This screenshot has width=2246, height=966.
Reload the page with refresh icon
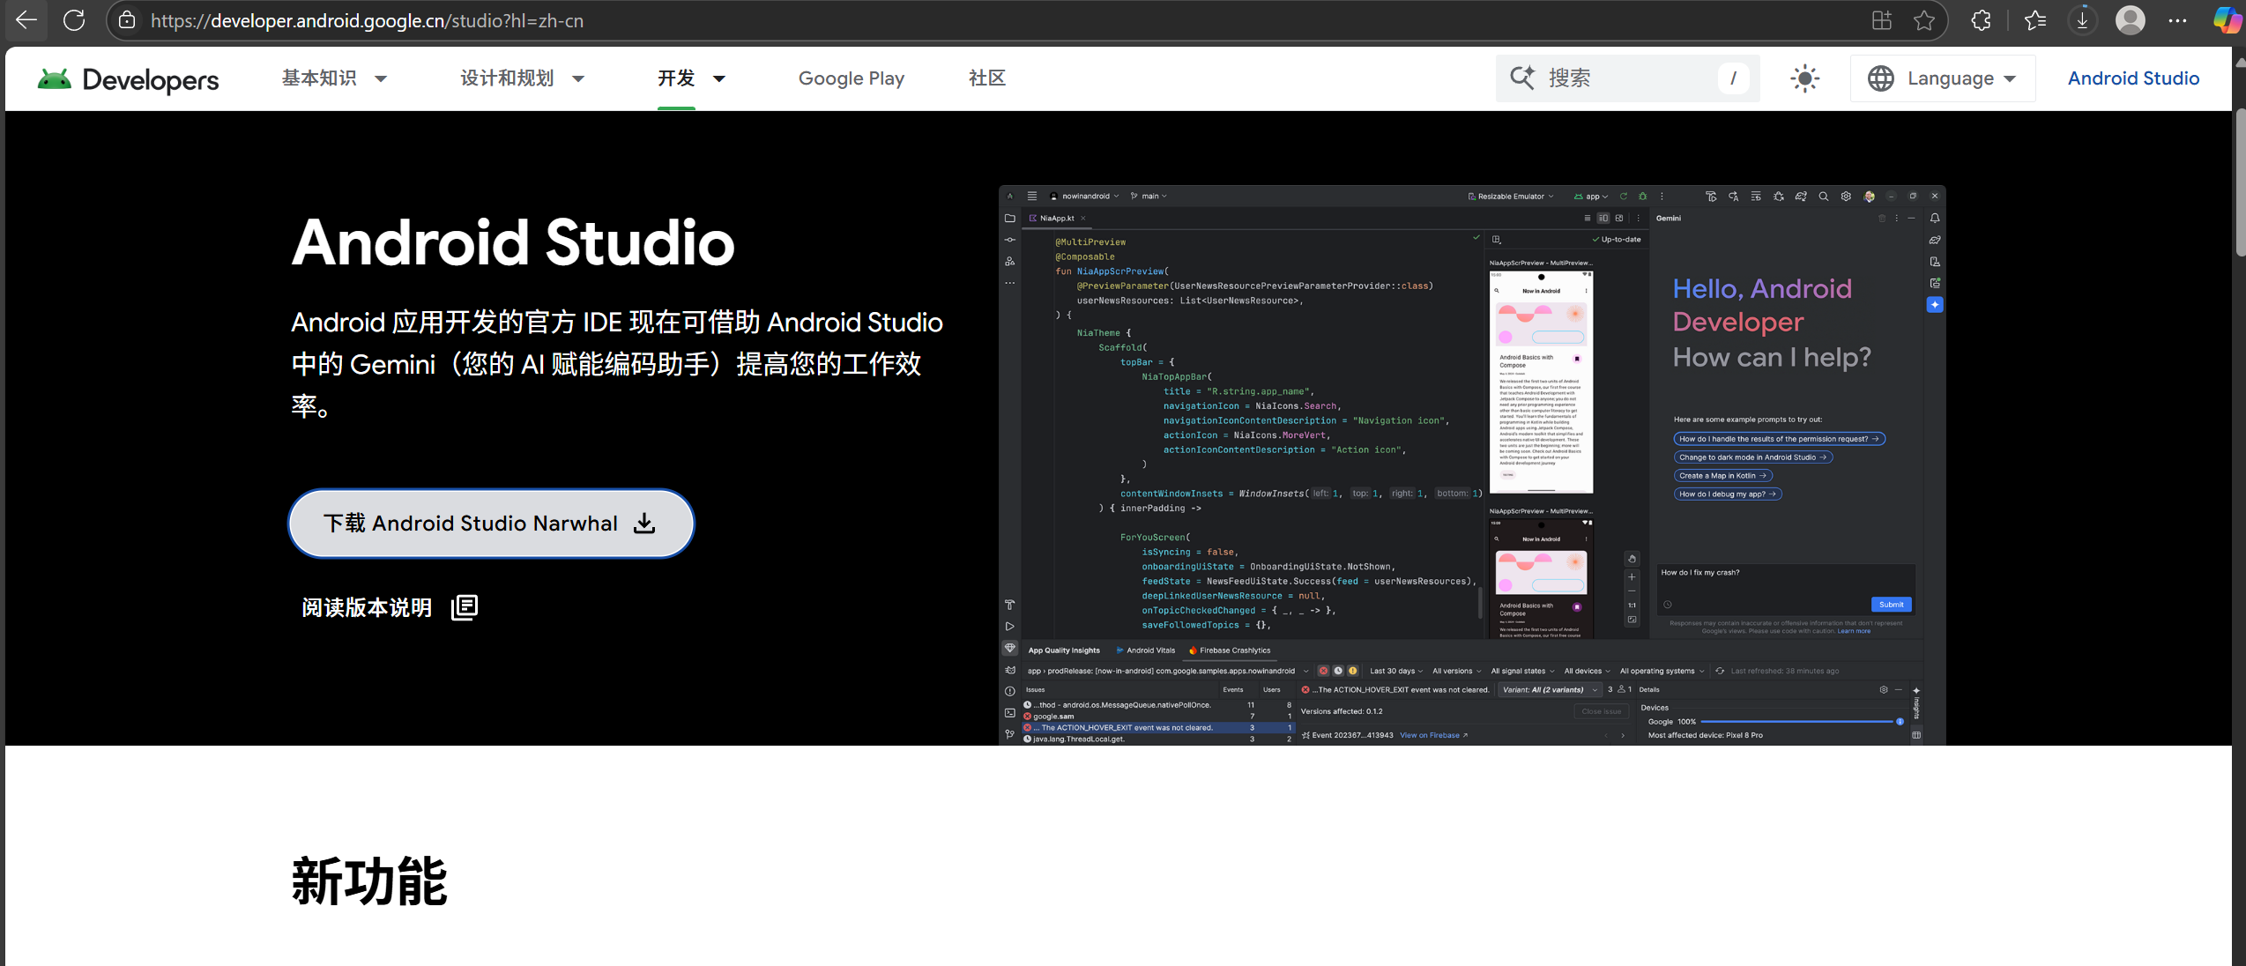[74, 20]
